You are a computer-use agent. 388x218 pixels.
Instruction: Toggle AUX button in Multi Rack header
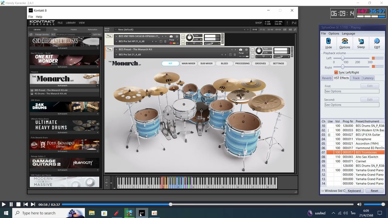pyautogui.click(x=290, y=29)
